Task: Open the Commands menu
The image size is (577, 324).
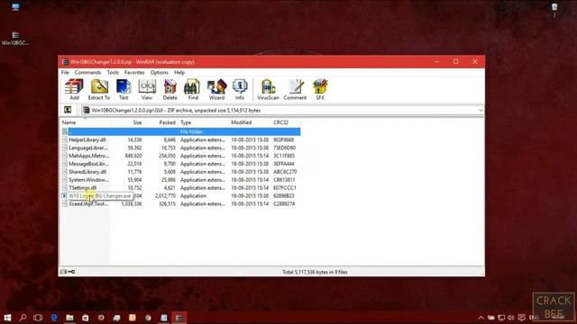Action: (87, 72)
